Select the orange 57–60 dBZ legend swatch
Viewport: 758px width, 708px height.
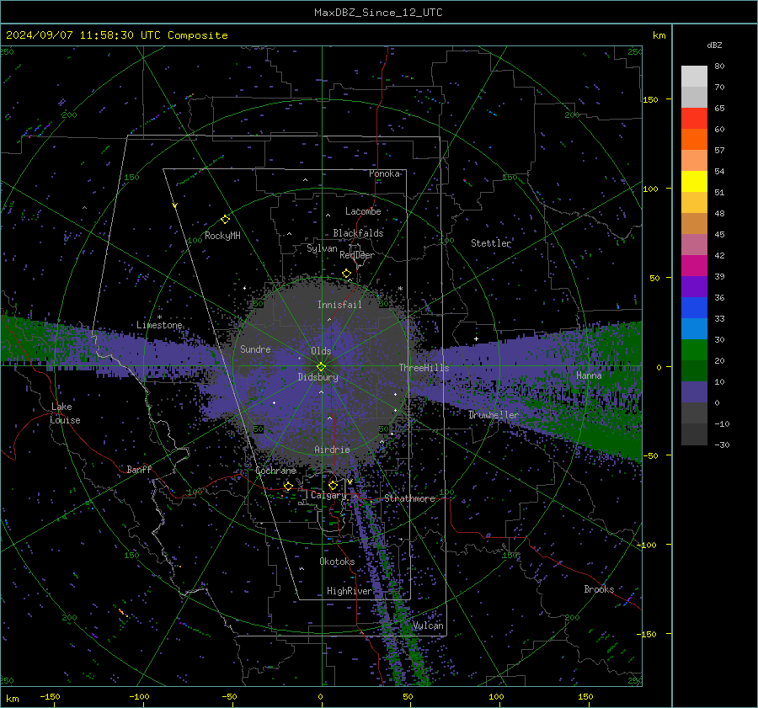click(694, 140)
